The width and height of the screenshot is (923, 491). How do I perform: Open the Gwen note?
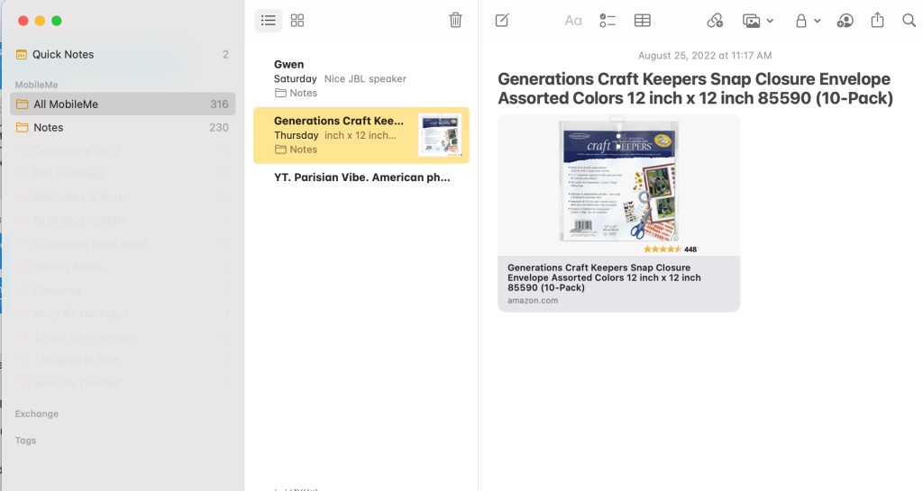(361, 78)
